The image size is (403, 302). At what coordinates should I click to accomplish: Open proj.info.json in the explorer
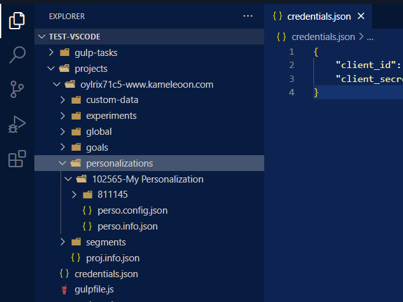[x=113, y=258]
